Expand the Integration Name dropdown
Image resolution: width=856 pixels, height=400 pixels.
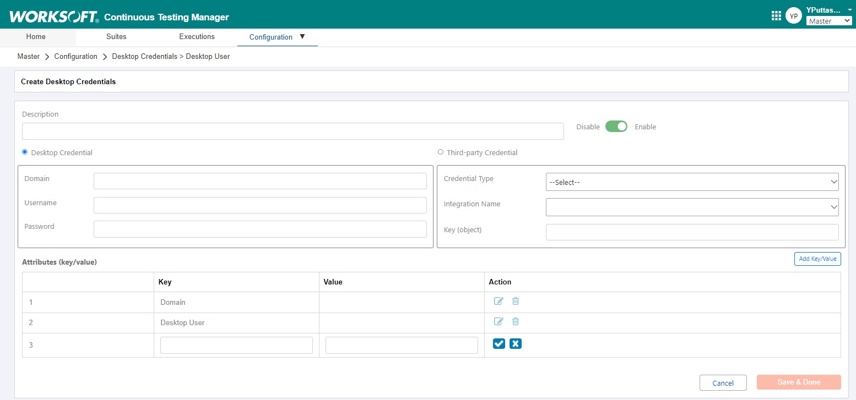click(692, 207)
